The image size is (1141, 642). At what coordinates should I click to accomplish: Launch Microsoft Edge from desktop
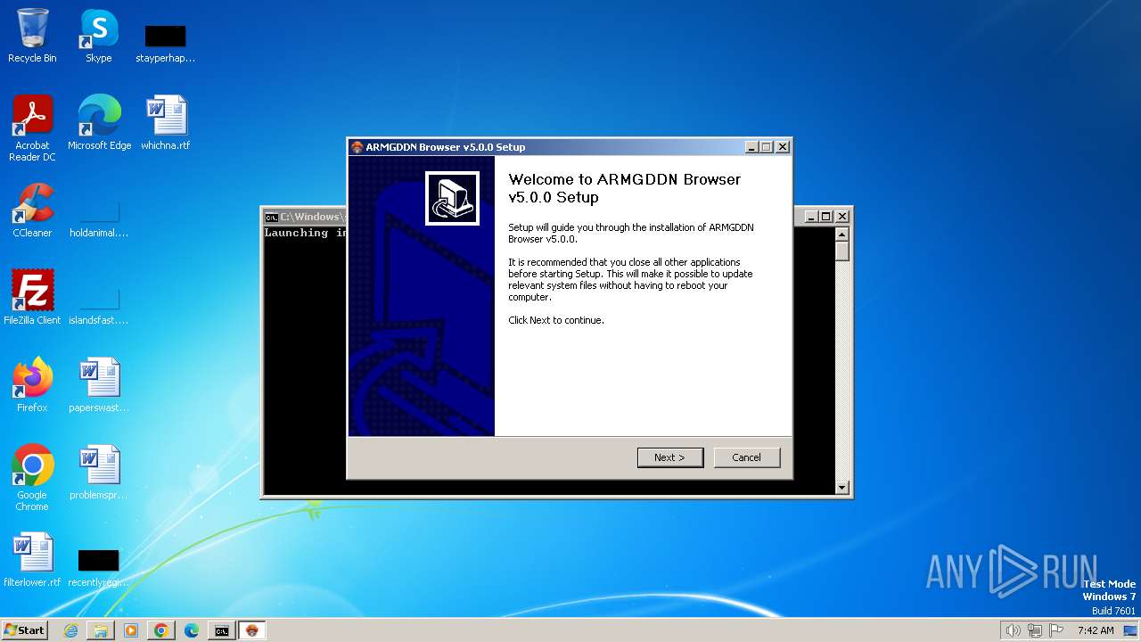click(x=99, y=123)
